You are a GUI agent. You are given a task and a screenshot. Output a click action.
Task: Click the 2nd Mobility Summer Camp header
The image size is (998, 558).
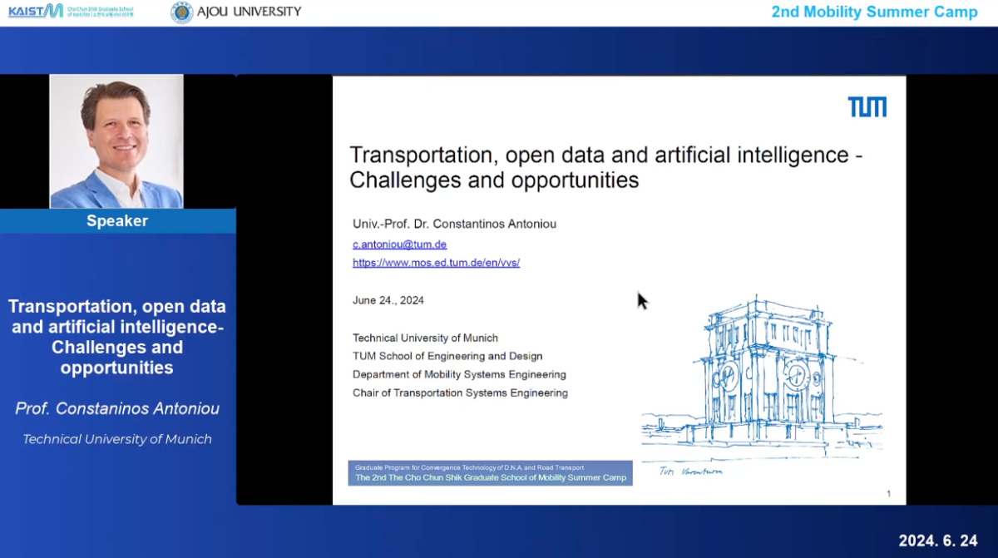874,12
